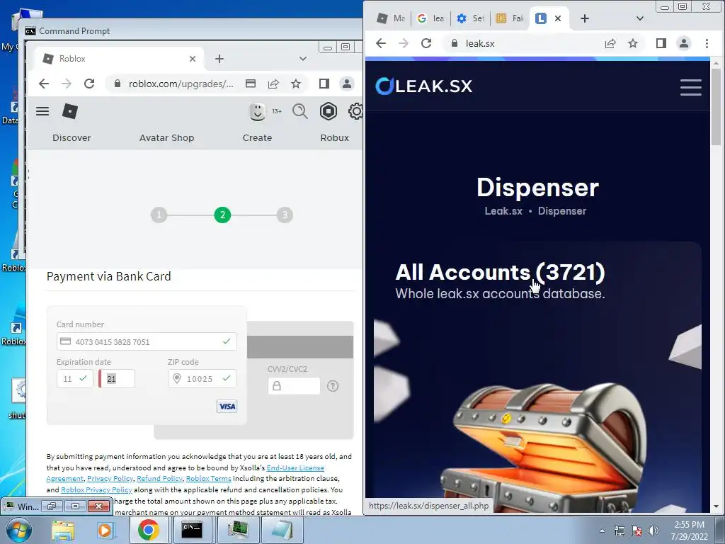Image resolution: width=725 pixels, height=544 pixels.
Task: Open Avatar Shop in Roblox navigation
Action: coord(166,138)
